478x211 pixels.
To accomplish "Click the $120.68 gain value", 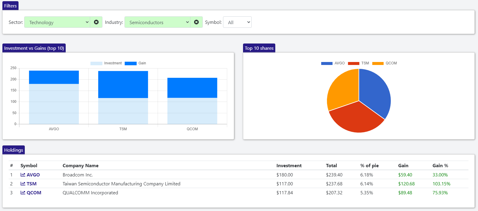I will (406, 184).
